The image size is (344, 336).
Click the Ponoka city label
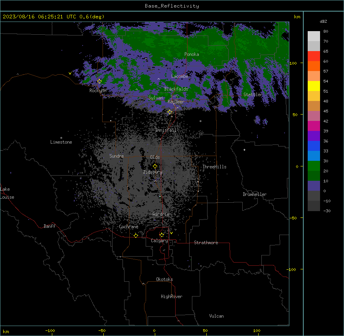pos(192,54)
